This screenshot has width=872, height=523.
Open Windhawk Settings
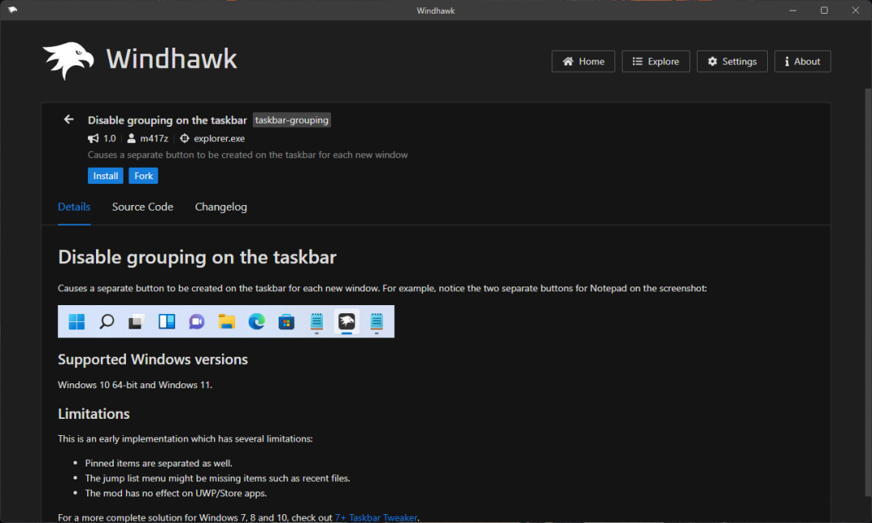pyautogui.click(x=732, y=61)
